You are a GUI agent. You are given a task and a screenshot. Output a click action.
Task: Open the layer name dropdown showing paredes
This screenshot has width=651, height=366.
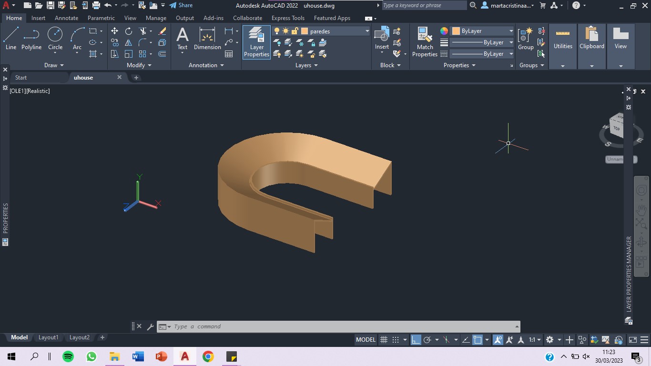[367, 31]
